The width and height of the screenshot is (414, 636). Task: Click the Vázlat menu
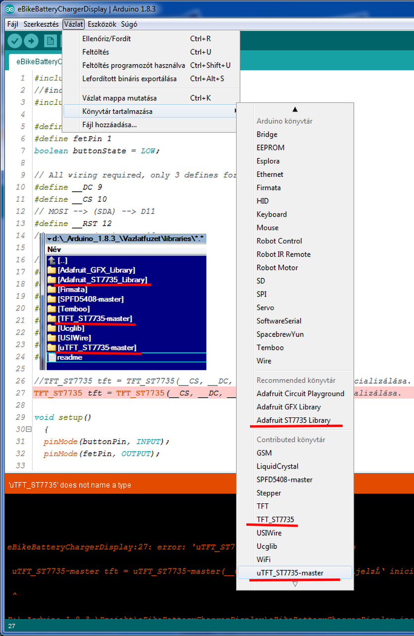click(x=74, y=24)
